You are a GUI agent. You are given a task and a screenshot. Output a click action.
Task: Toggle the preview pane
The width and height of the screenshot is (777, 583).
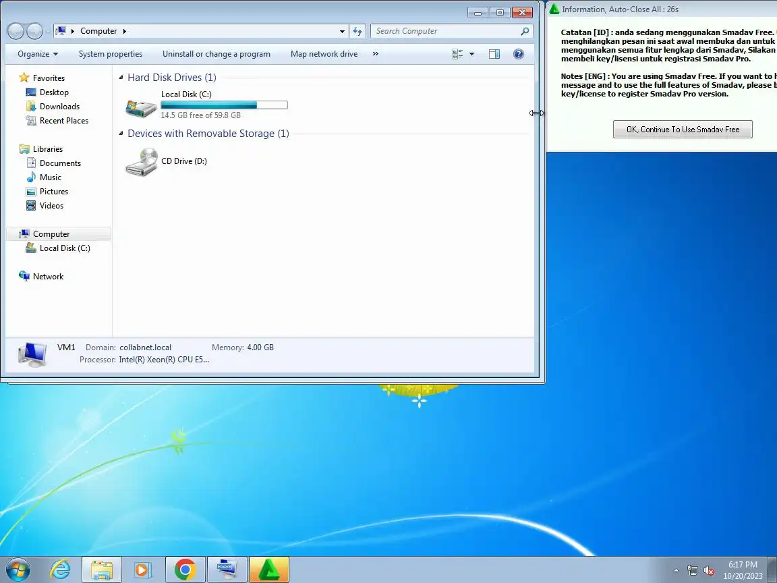(494, 54)
